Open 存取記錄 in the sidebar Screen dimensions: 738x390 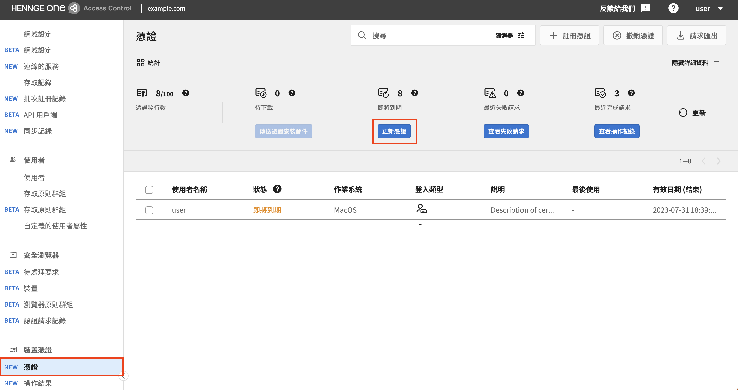click(38, 82)
